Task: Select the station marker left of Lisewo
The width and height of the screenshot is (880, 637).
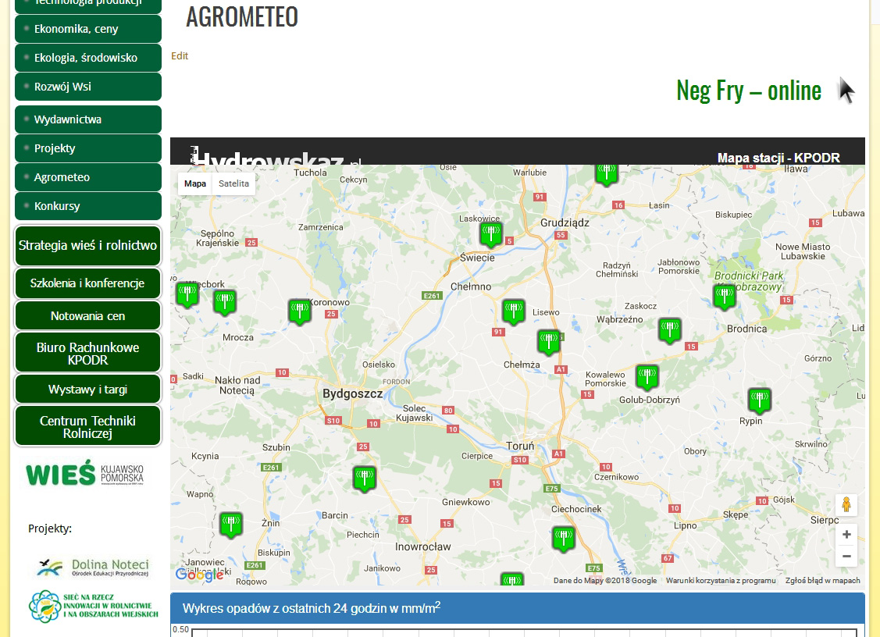Action: coord(514,311)
